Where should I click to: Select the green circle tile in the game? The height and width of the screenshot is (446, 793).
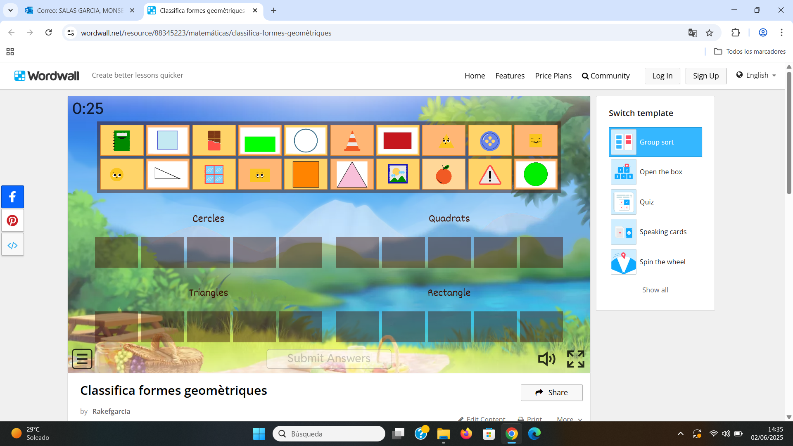coord(536,174)
